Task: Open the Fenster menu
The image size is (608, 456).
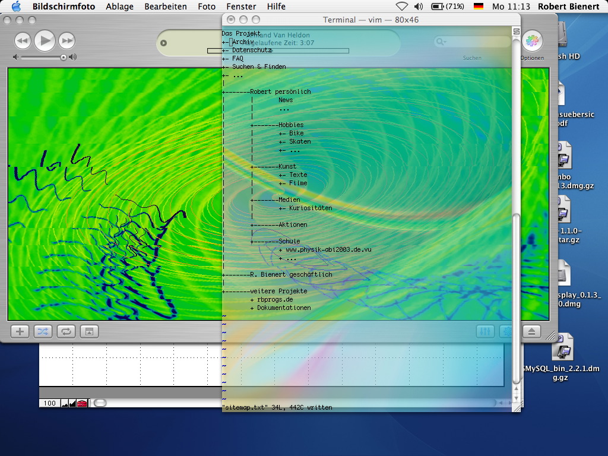Action: [x=241, y=7]
